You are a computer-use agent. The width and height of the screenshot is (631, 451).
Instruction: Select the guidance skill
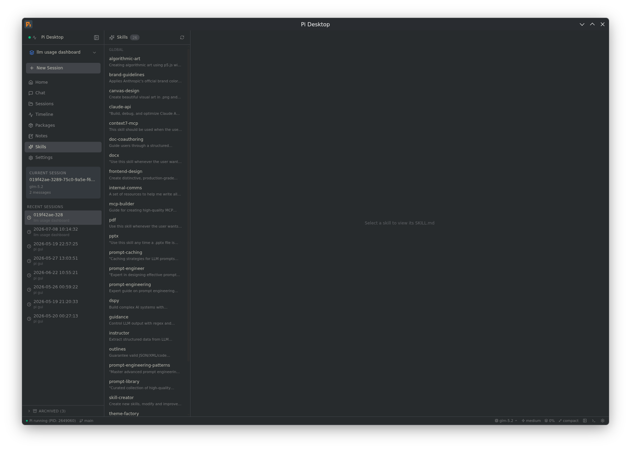(x=146, y=320)
